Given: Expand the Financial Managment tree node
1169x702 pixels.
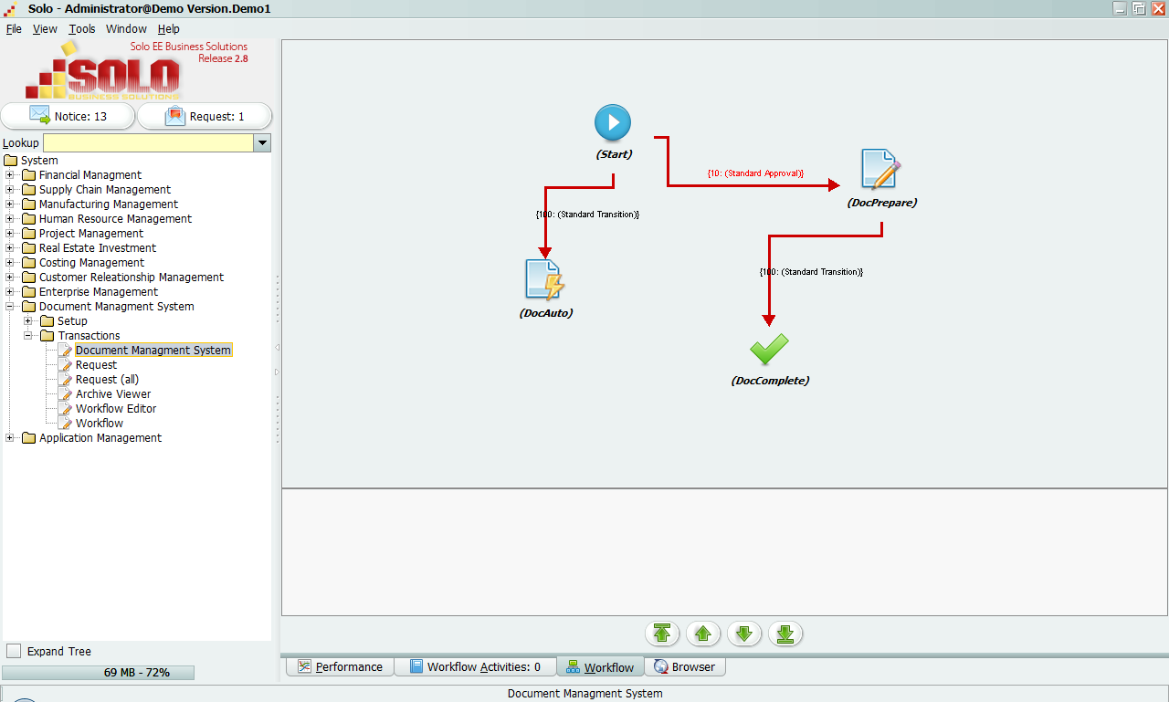Looking at the screenshot, I should (x=10, y=175).
